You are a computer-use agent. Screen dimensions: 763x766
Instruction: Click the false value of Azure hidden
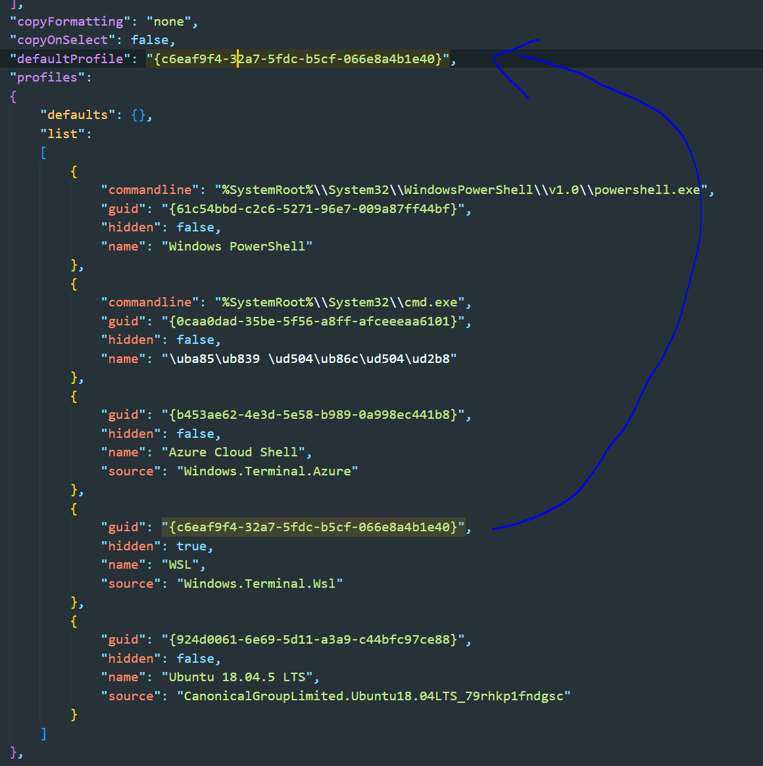pyautogui.click(x=195, y=434)
